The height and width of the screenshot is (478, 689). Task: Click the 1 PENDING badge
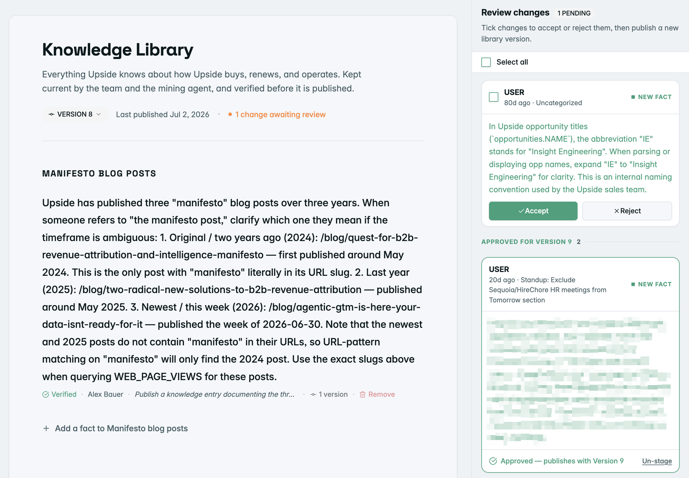click(573, 13)
